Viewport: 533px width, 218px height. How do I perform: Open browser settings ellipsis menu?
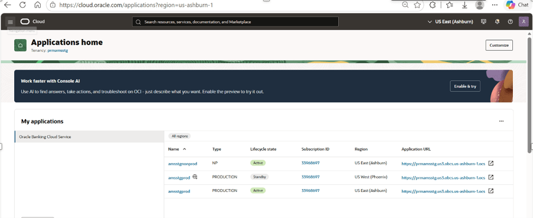(495, 5)
